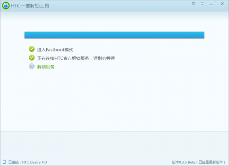
Task: Click the green lock app logo
Action: pos(6,6)
